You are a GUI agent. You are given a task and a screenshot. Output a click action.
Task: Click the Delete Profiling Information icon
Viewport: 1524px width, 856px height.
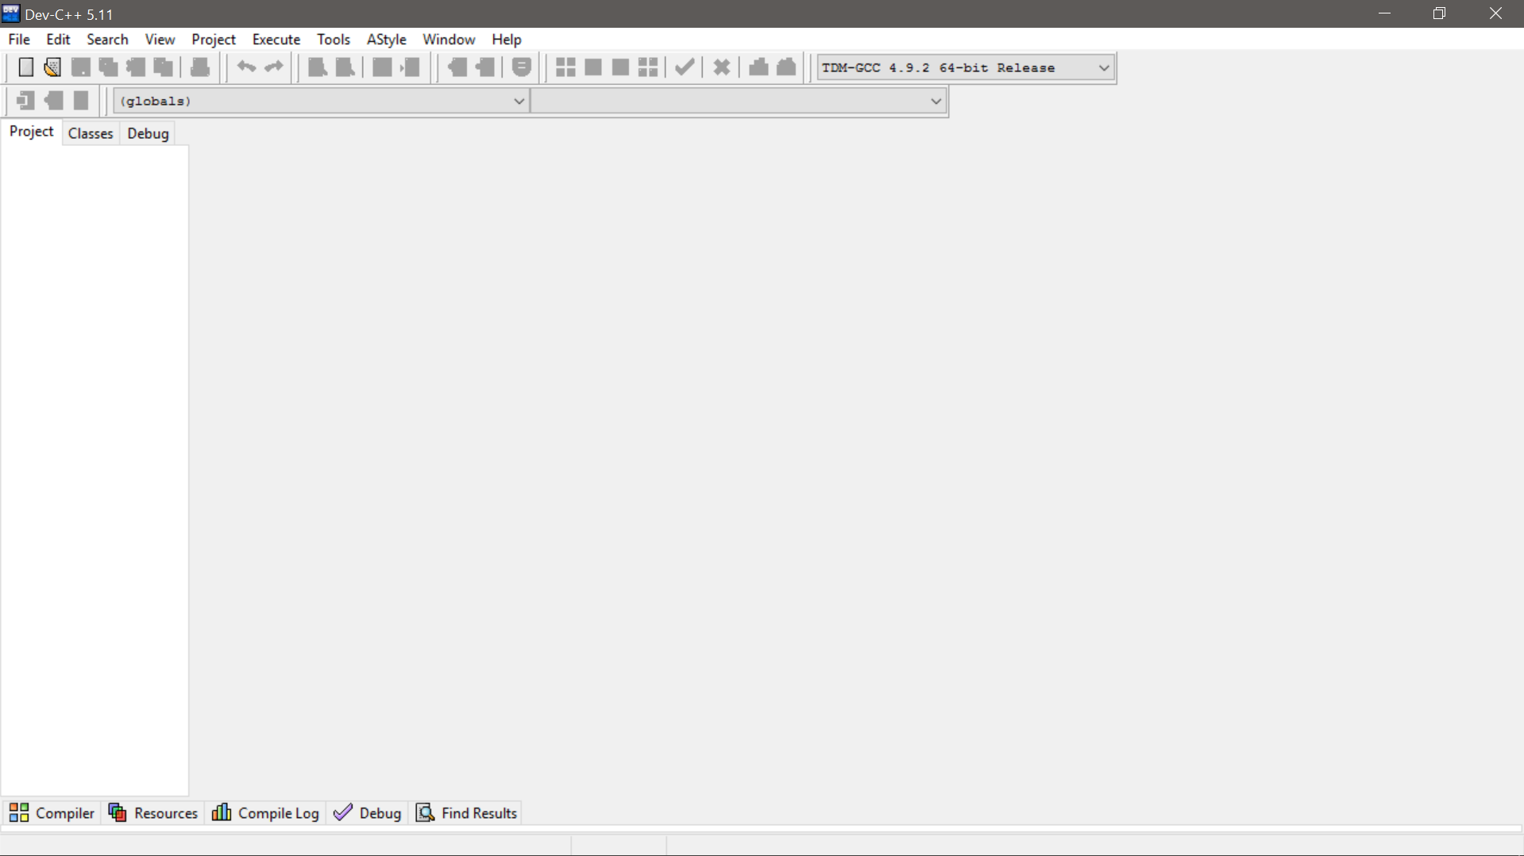[x=786, y=67]
